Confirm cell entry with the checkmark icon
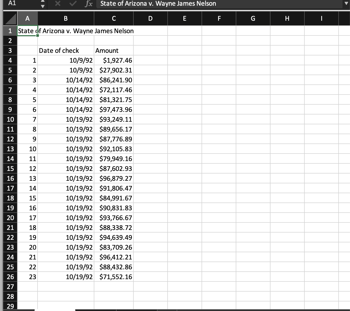The height and width of the screenshot is (311, 350). (x=73, y=4)
